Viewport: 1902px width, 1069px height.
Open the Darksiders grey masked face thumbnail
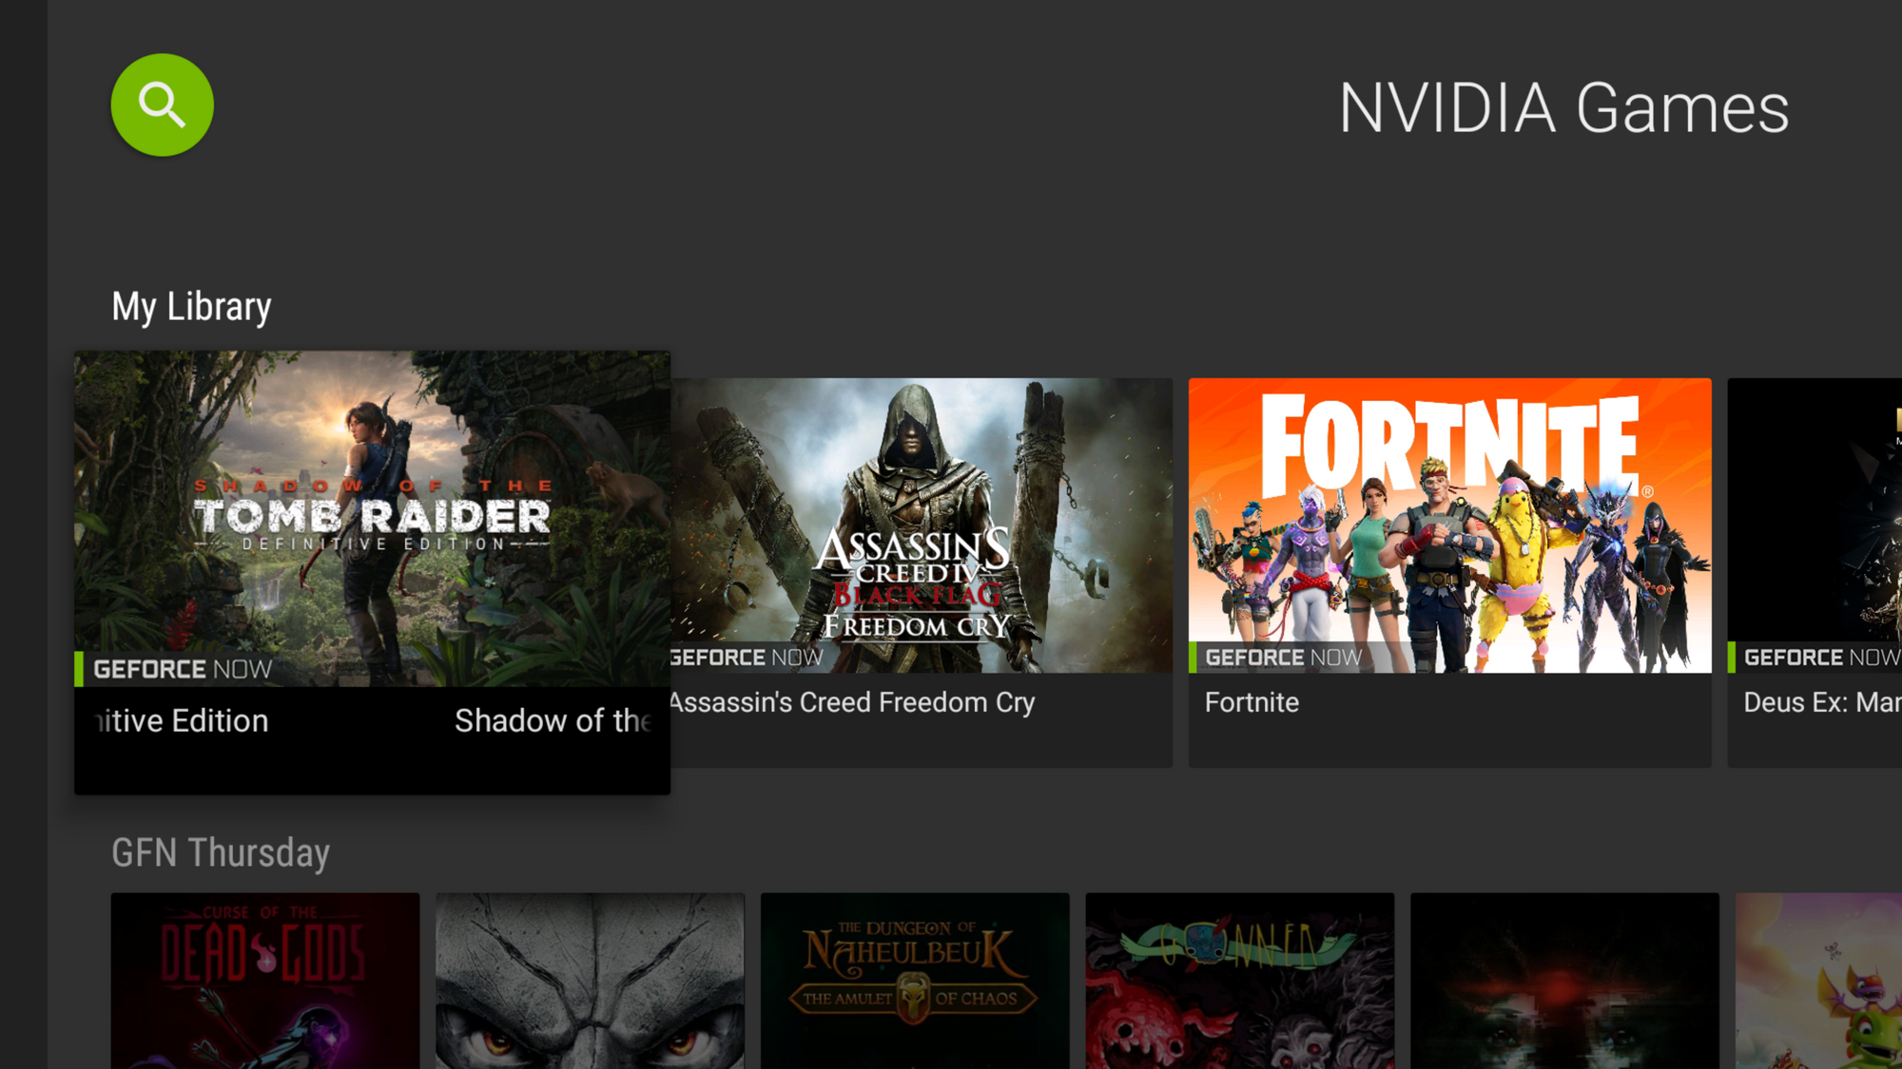590,981
